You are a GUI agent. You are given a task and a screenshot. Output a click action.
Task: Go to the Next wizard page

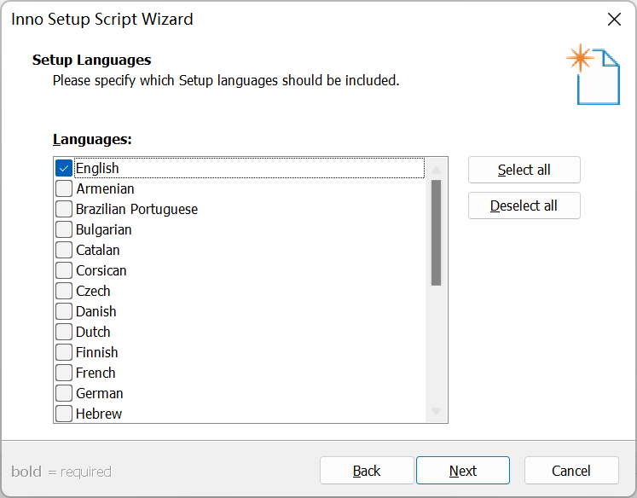point(463,471)
